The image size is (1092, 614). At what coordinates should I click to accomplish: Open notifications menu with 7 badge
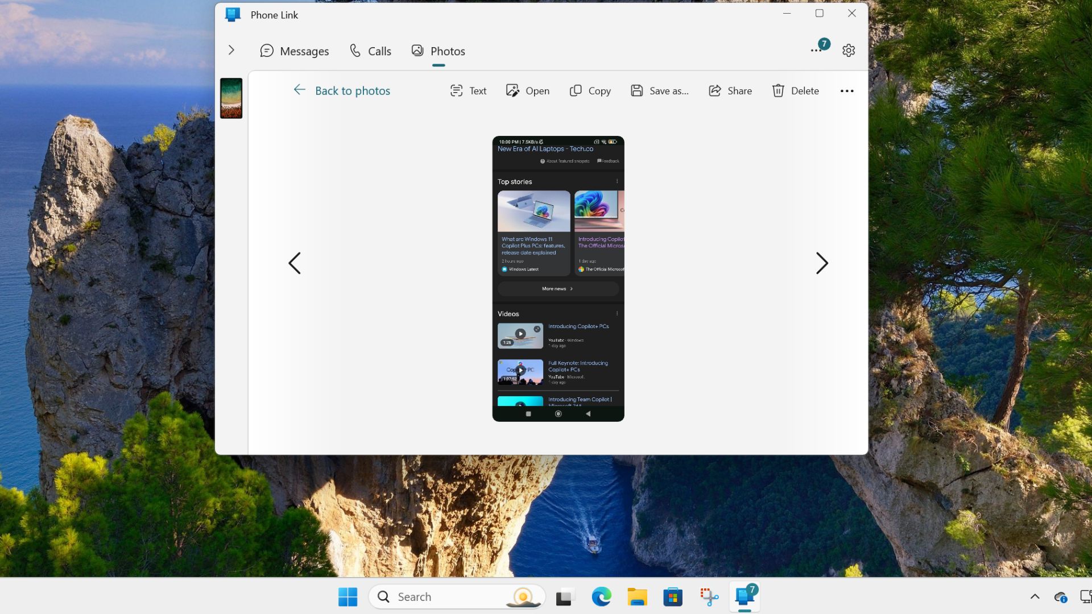pos(819,48)
